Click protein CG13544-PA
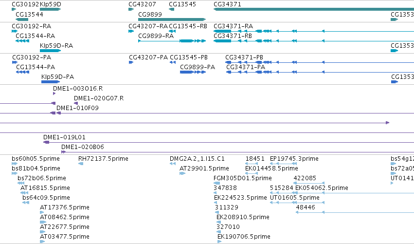This screenshot has height=244, width=414. click(23, 72)
